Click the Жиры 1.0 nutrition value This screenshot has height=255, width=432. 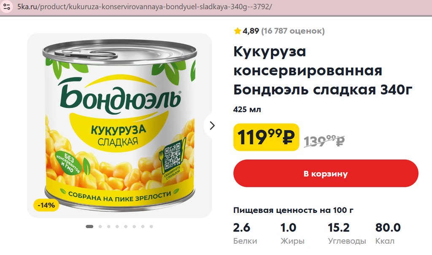click(x=289, y=228)
